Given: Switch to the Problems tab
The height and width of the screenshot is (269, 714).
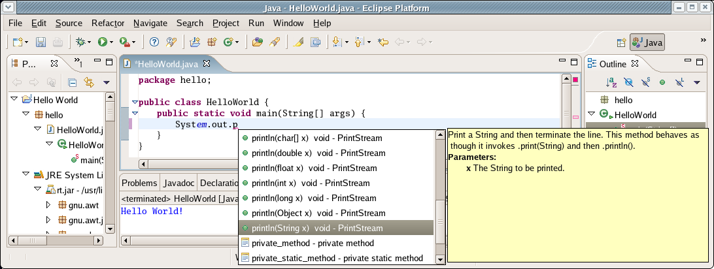Looking at the screenshot, I should tap(139, 183).
